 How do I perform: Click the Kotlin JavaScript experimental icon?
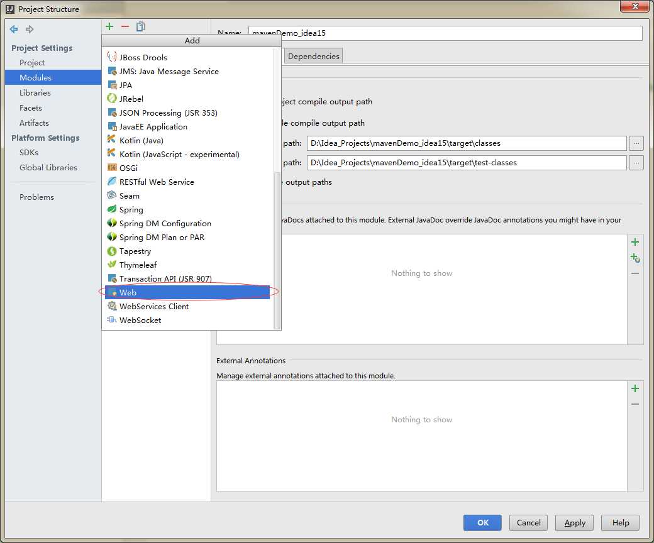[111, 153]
